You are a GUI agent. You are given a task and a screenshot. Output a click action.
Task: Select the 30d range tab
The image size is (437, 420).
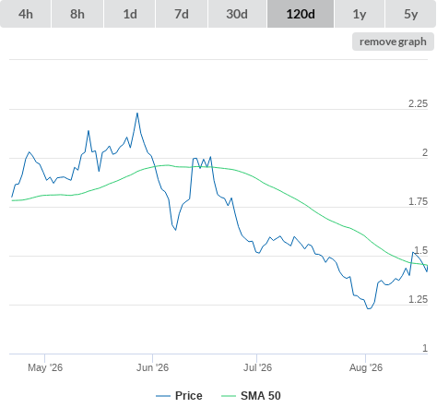[237, 14]
